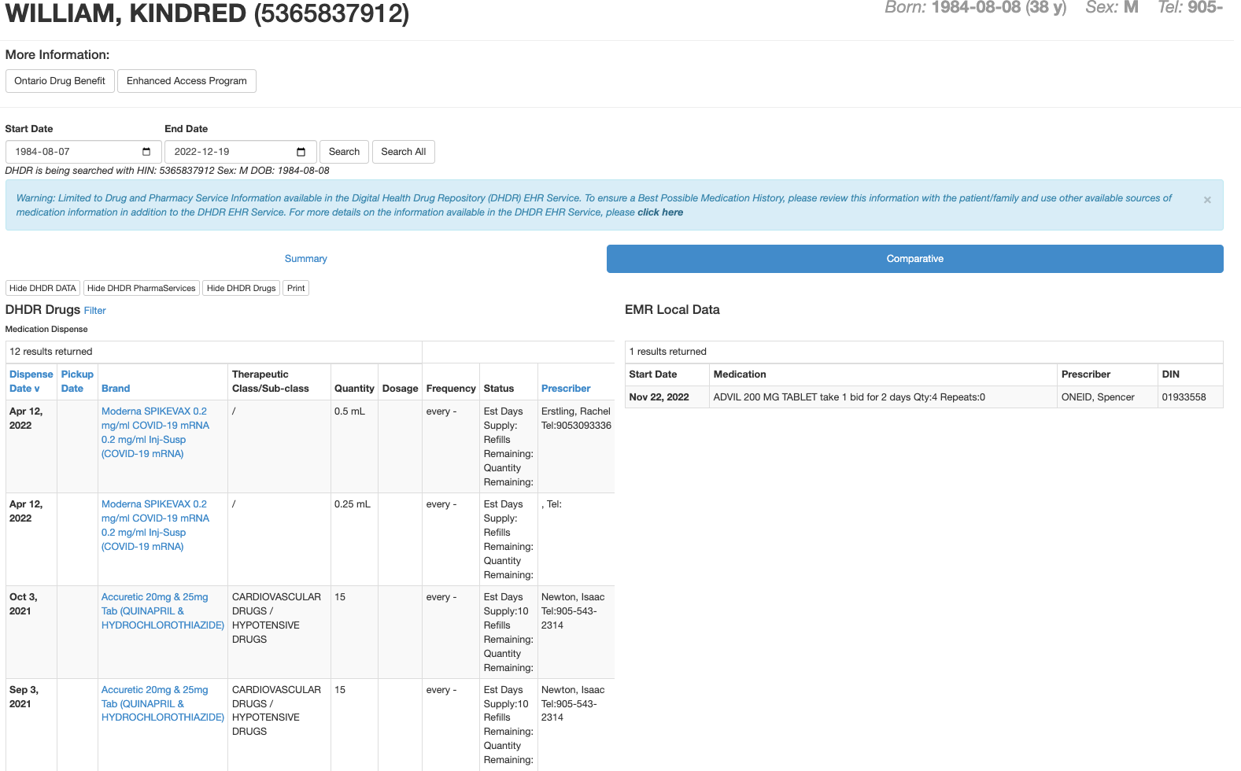Open the Start Date calendar picker icon

click(146, 152)
